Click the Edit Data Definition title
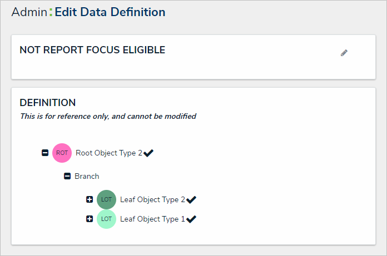 110,12
